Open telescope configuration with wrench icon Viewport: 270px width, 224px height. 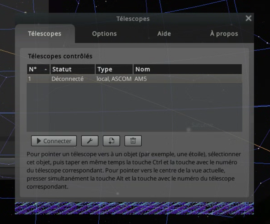(90, 141)
